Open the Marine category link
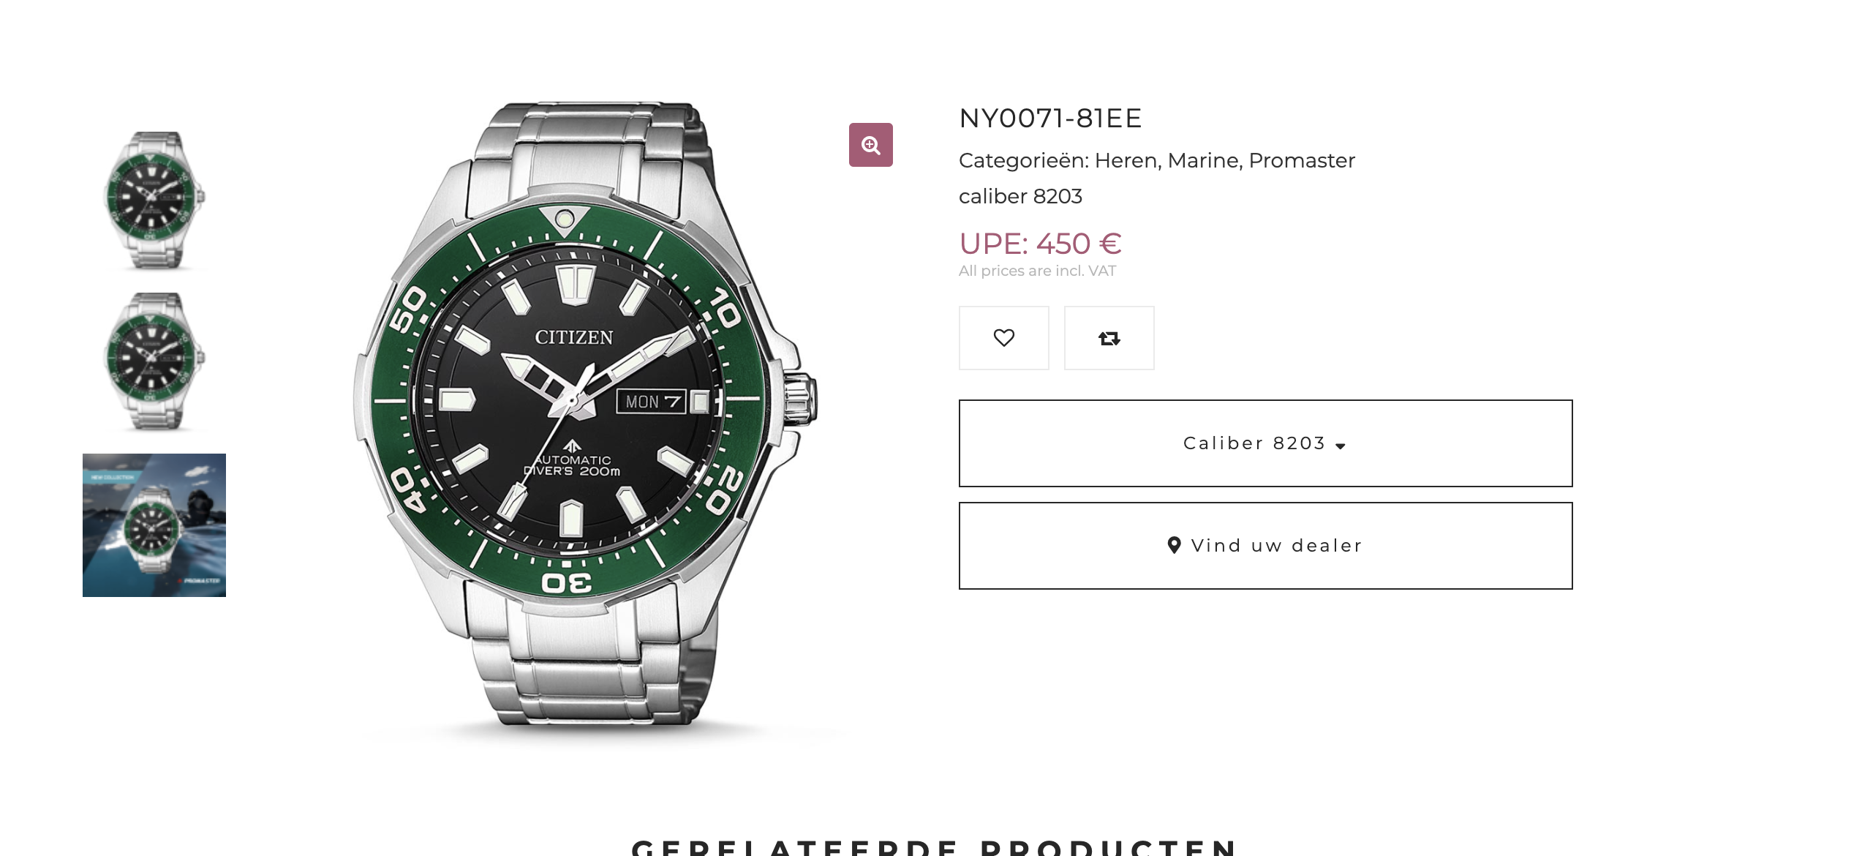This screenshot has height=856, width=1862. (1204, 160)
